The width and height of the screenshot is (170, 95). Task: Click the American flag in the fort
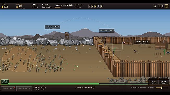[124, 43]
